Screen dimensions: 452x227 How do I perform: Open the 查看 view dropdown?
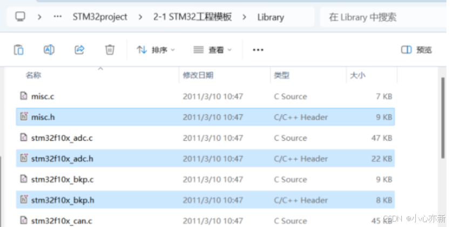click(212, 50)
